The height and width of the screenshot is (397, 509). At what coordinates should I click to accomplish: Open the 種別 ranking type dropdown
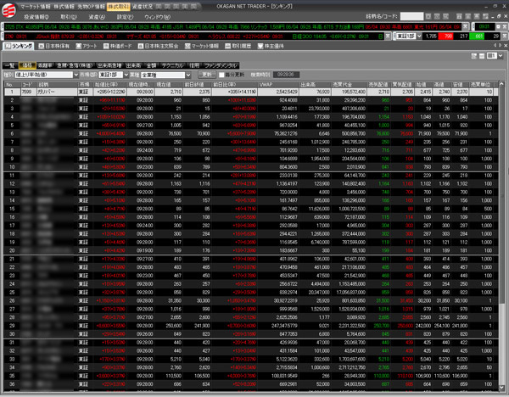(x=76, y=75)
